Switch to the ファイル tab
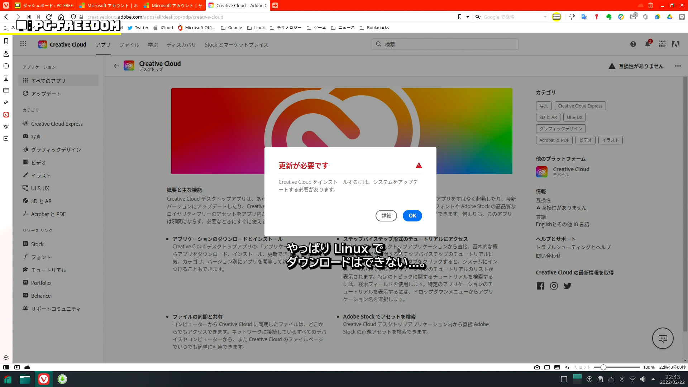 tap(129, 45)
